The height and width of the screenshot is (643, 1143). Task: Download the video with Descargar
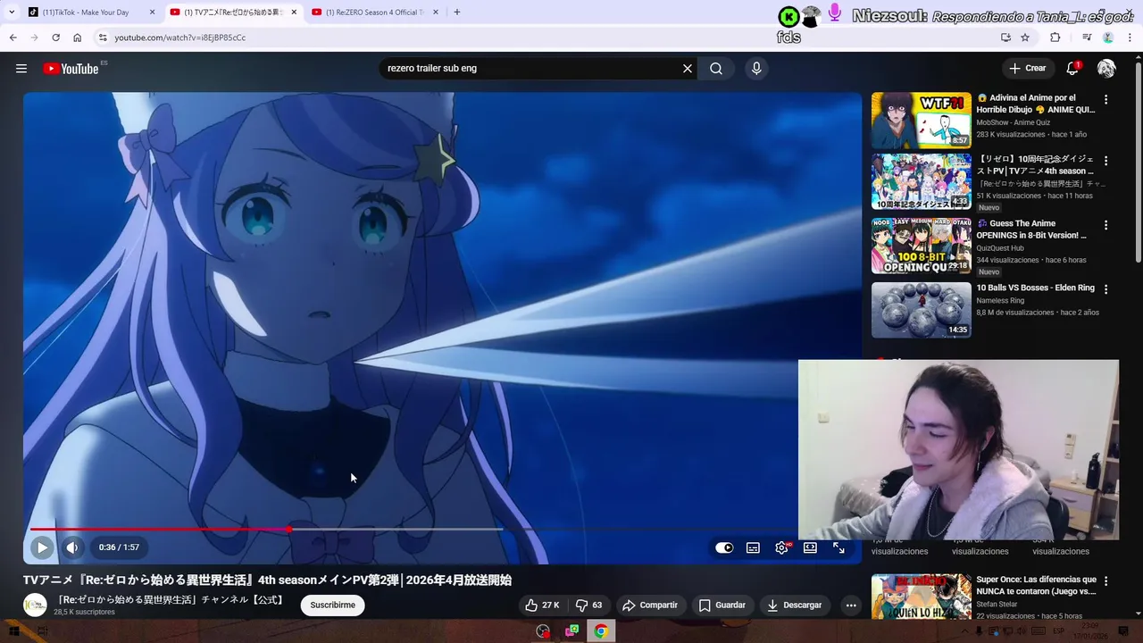coord(794,605)
